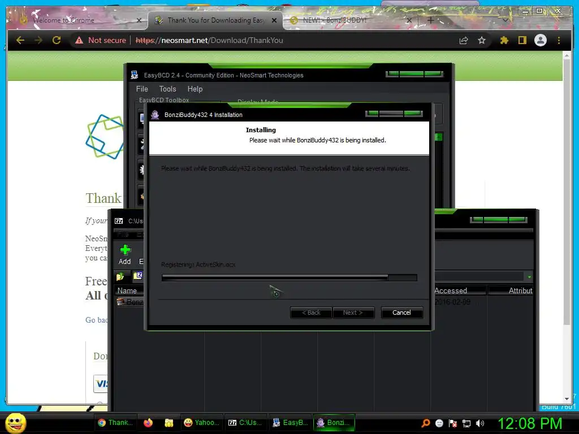
Task: Open the smiley Start button
Action: point(15,423)
